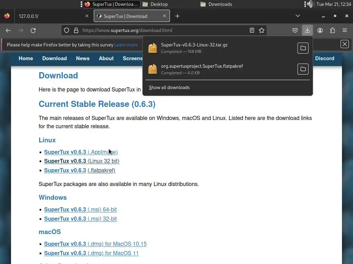Follow the Learn more survey link
The height and width of the screenshot is (264, 353).
(126, 45)
